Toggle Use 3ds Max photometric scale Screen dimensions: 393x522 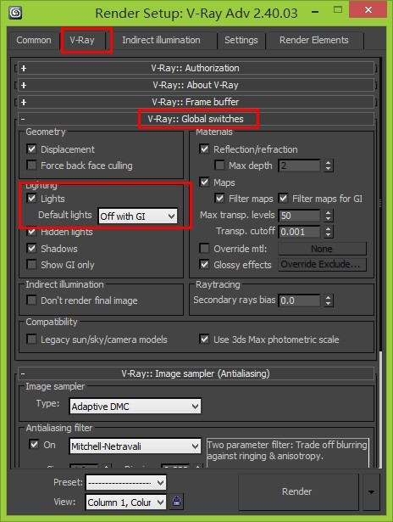(204, 340)
